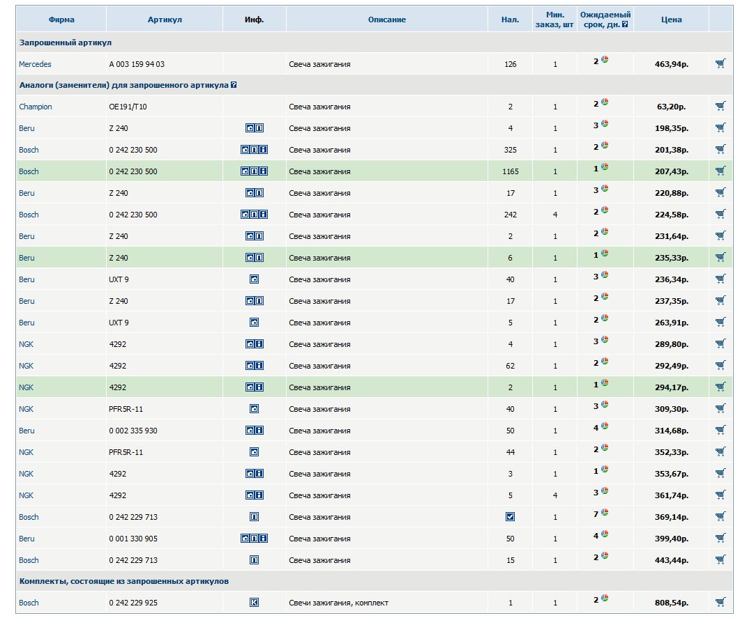Click price 231,64р. in Beru Z 240 row
The height and width of the screenshot is (618, 747).
click(671, 236)
